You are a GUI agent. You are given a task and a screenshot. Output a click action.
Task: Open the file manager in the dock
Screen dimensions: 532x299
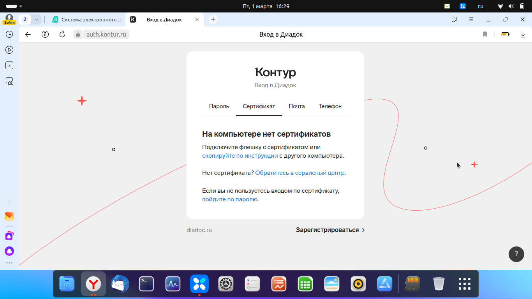pyautogui.click(x=67, y=284)
